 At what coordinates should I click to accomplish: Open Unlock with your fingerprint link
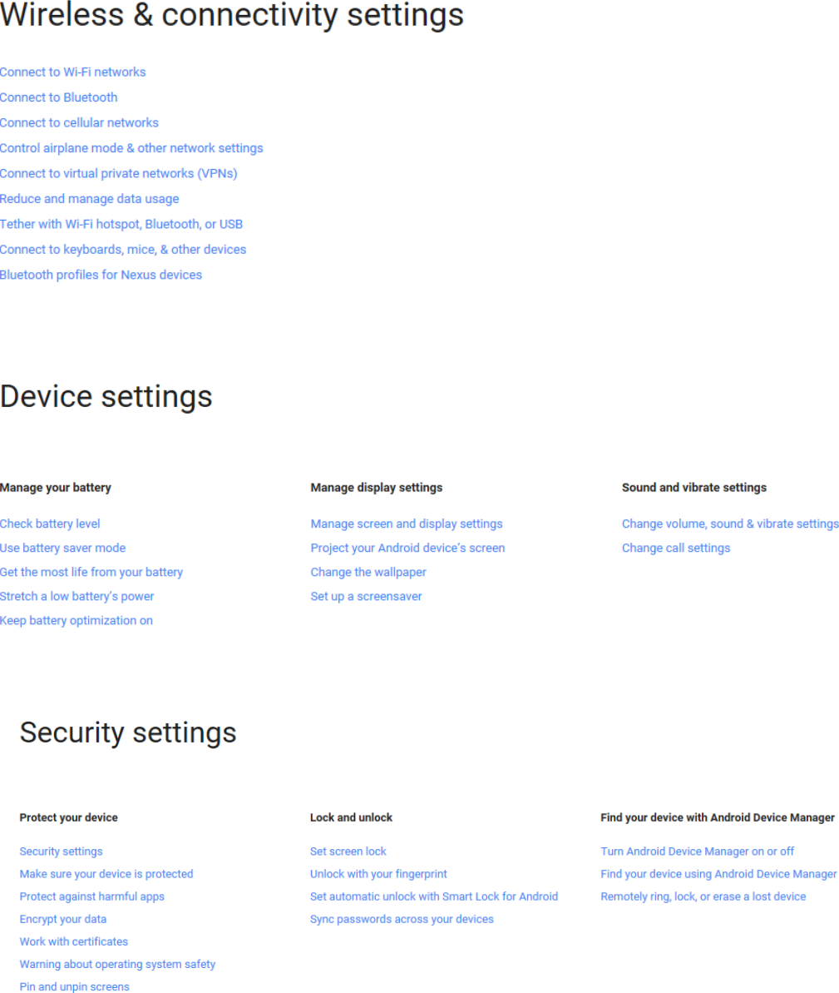(378, 874)
